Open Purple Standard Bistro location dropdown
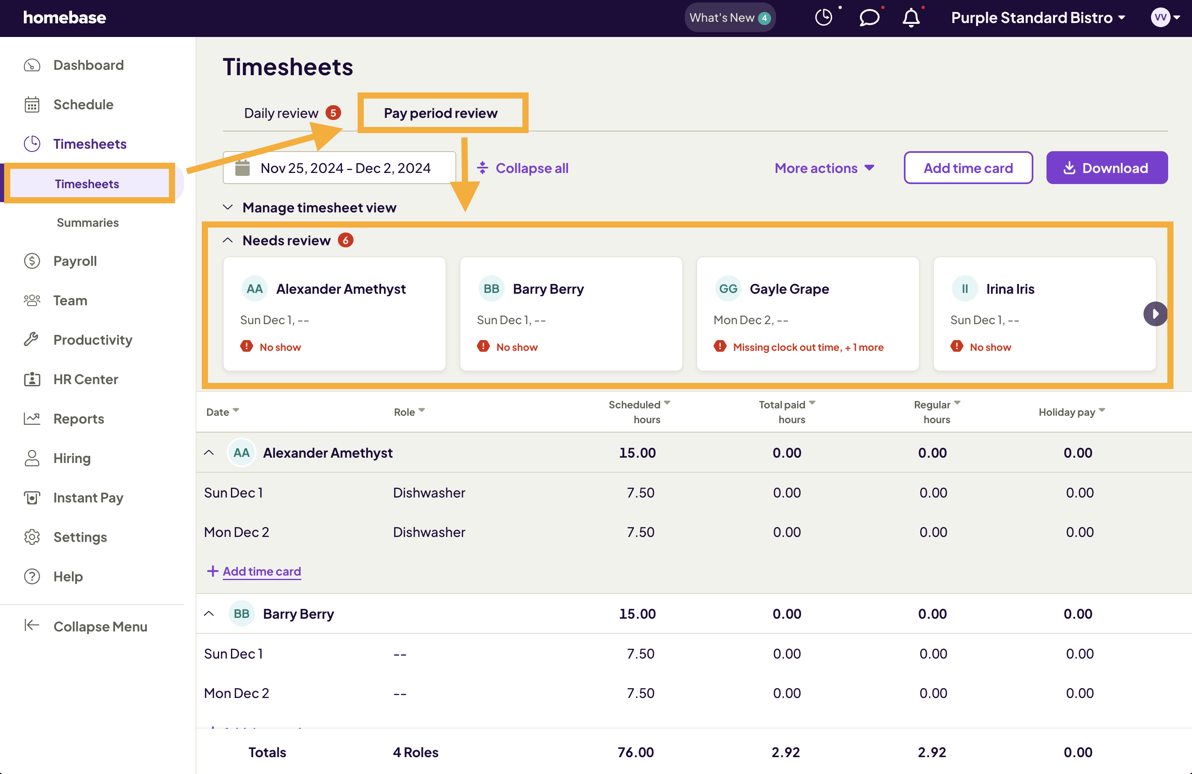The image size is (1192, 774). point(1039,18)
